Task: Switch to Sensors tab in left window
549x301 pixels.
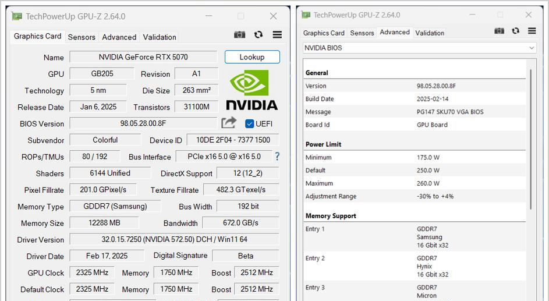Action: [82, 37]
